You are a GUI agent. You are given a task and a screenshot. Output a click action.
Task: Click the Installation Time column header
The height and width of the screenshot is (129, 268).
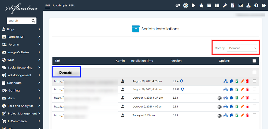point(142,61)
